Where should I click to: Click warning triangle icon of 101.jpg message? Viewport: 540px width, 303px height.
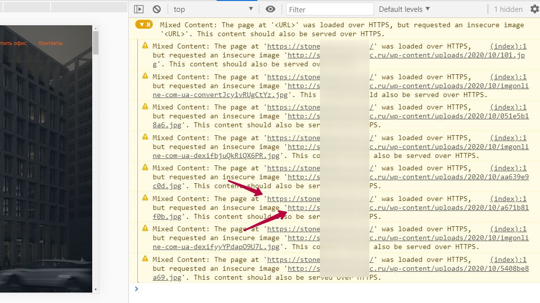pyautogui.click(x=145, y=46)
